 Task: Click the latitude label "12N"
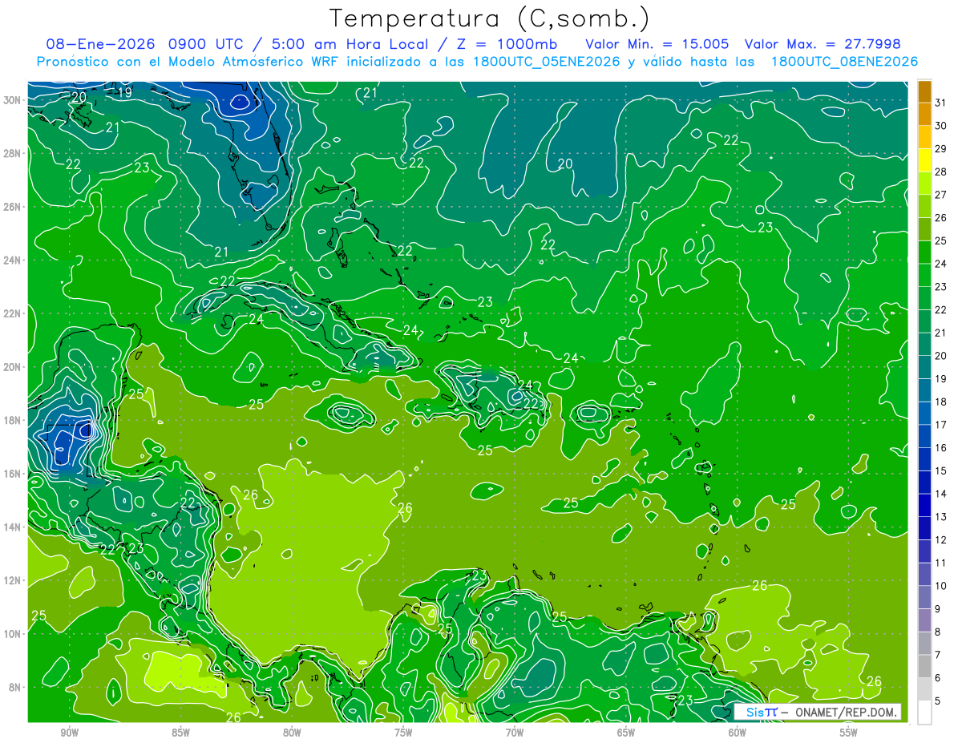[x=12, y=580]
